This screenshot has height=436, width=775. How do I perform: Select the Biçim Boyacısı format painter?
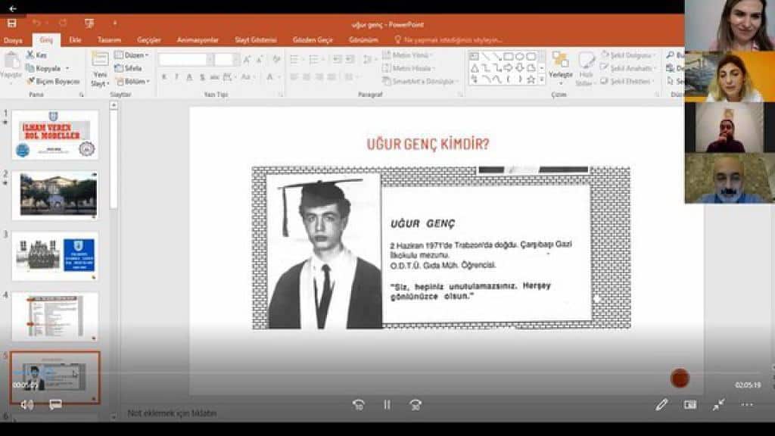coord(53,81)
